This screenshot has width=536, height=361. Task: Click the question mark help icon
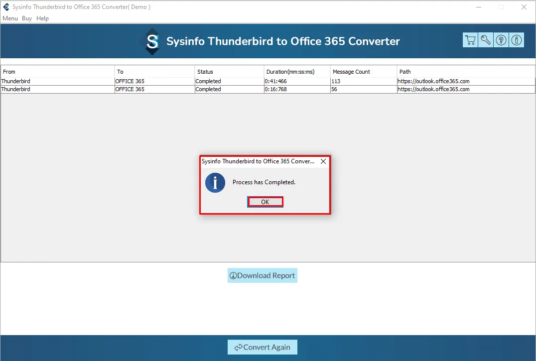[x=501, y=40]
